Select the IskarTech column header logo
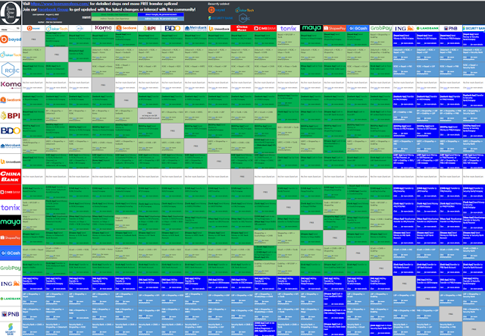Image resolution: width=485 pixels, height=336 pixels. pyautogui.click(x=57, y=29)
